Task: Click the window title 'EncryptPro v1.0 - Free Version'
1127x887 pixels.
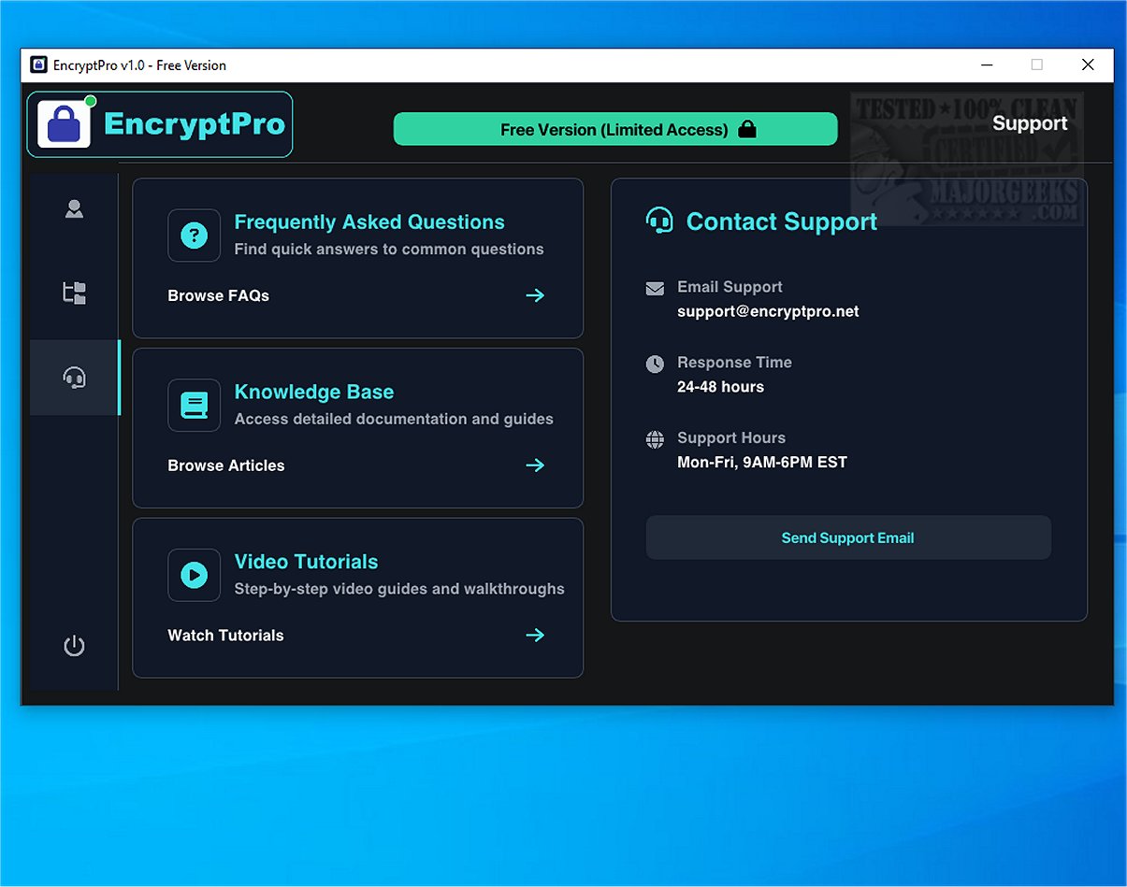Action: pyautogui.click(x=139, y=65)
